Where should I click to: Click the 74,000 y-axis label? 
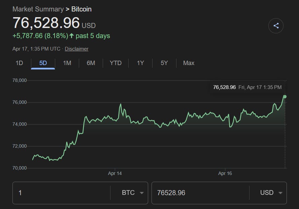pos(20,124)
